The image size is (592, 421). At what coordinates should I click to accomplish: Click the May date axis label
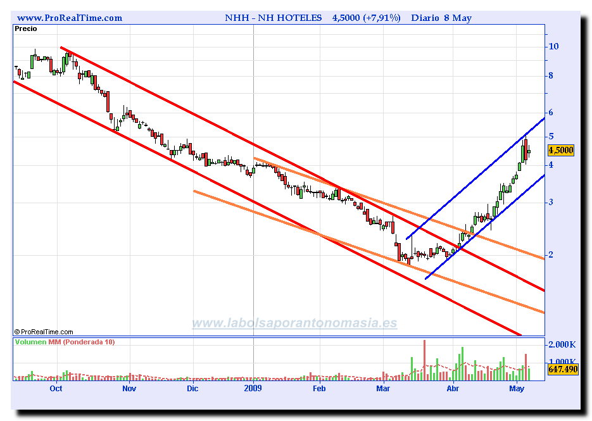click(x=517, y=389)
